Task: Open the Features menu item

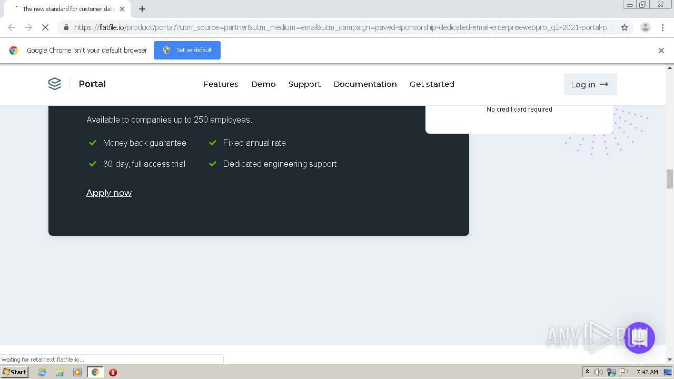Action: tap(221, 84)
